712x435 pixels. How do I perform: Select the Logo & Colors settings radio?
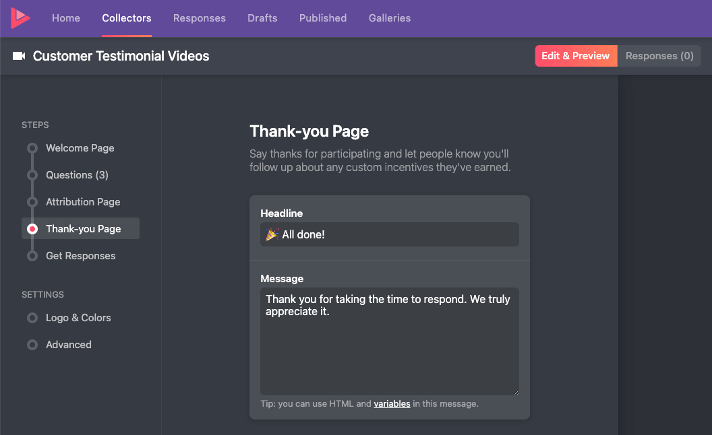coord(32,318)
